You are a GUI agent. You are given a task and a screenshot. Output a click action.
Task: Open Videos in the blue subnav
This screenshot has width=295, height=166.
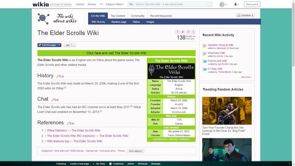click(x=136, y=22)
